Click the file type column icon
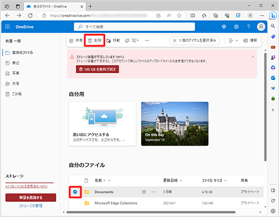Viewport: 279px width, 217px height. point(86,181)
